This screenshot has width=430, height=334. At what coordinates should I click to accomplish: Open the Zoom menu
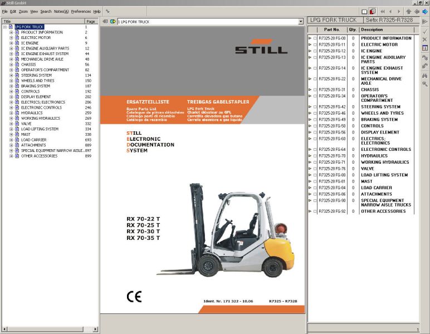pos(23,11)
